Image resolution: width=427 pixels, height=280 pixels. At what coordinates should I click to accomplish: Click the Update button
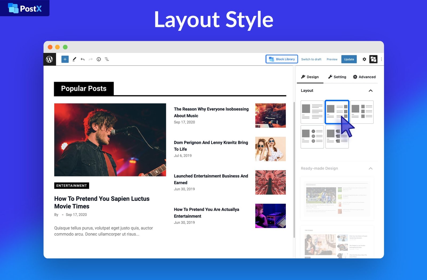tap(349, 59)
